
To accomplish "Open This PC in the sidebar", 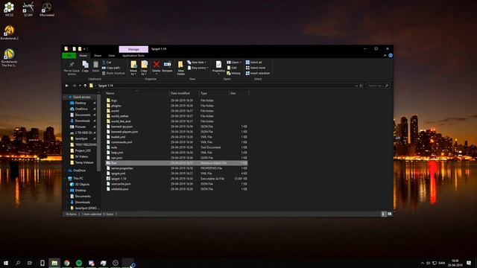I will [78, 179].
